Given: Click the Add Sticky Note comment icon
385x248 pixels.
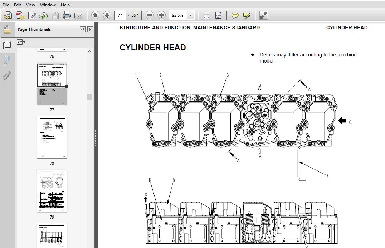Looking at the screenshot, I should [x=235, y=15].
